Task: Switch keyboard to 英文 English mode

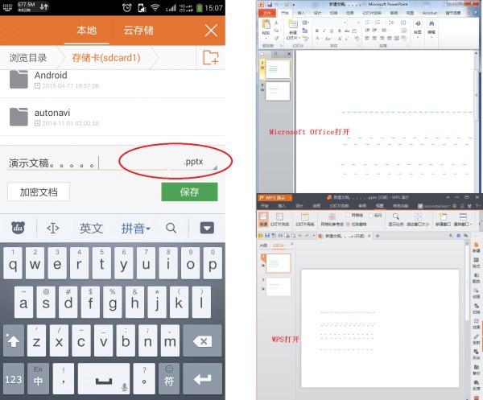Action: pos(91,229)
